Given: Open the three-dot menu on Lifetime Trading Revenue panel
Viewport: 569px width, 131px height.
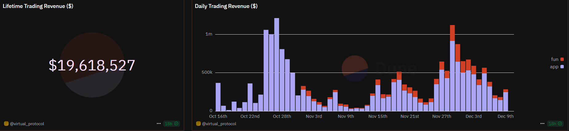Looking at the screenshot, I should (x=159, y=124).
